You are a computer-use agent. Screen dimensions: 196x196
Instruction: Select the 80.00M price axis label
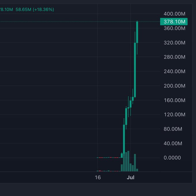pyautogui.click(x=173, y=129)
